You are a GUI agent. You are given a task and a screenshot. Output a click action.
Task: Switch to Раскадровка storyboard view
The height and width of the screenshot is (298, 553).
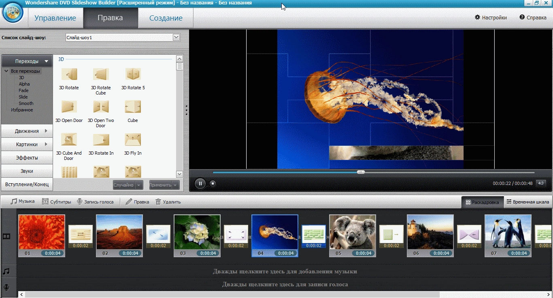pos(482,202)
